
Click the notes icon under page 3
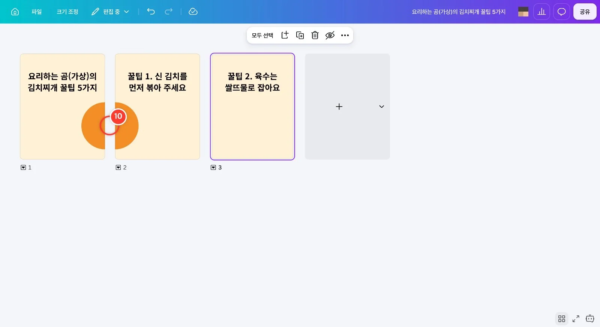213,168
